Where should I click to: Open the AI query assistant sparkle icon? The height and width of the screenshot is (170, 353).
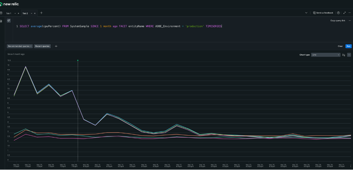click(9, 20)
